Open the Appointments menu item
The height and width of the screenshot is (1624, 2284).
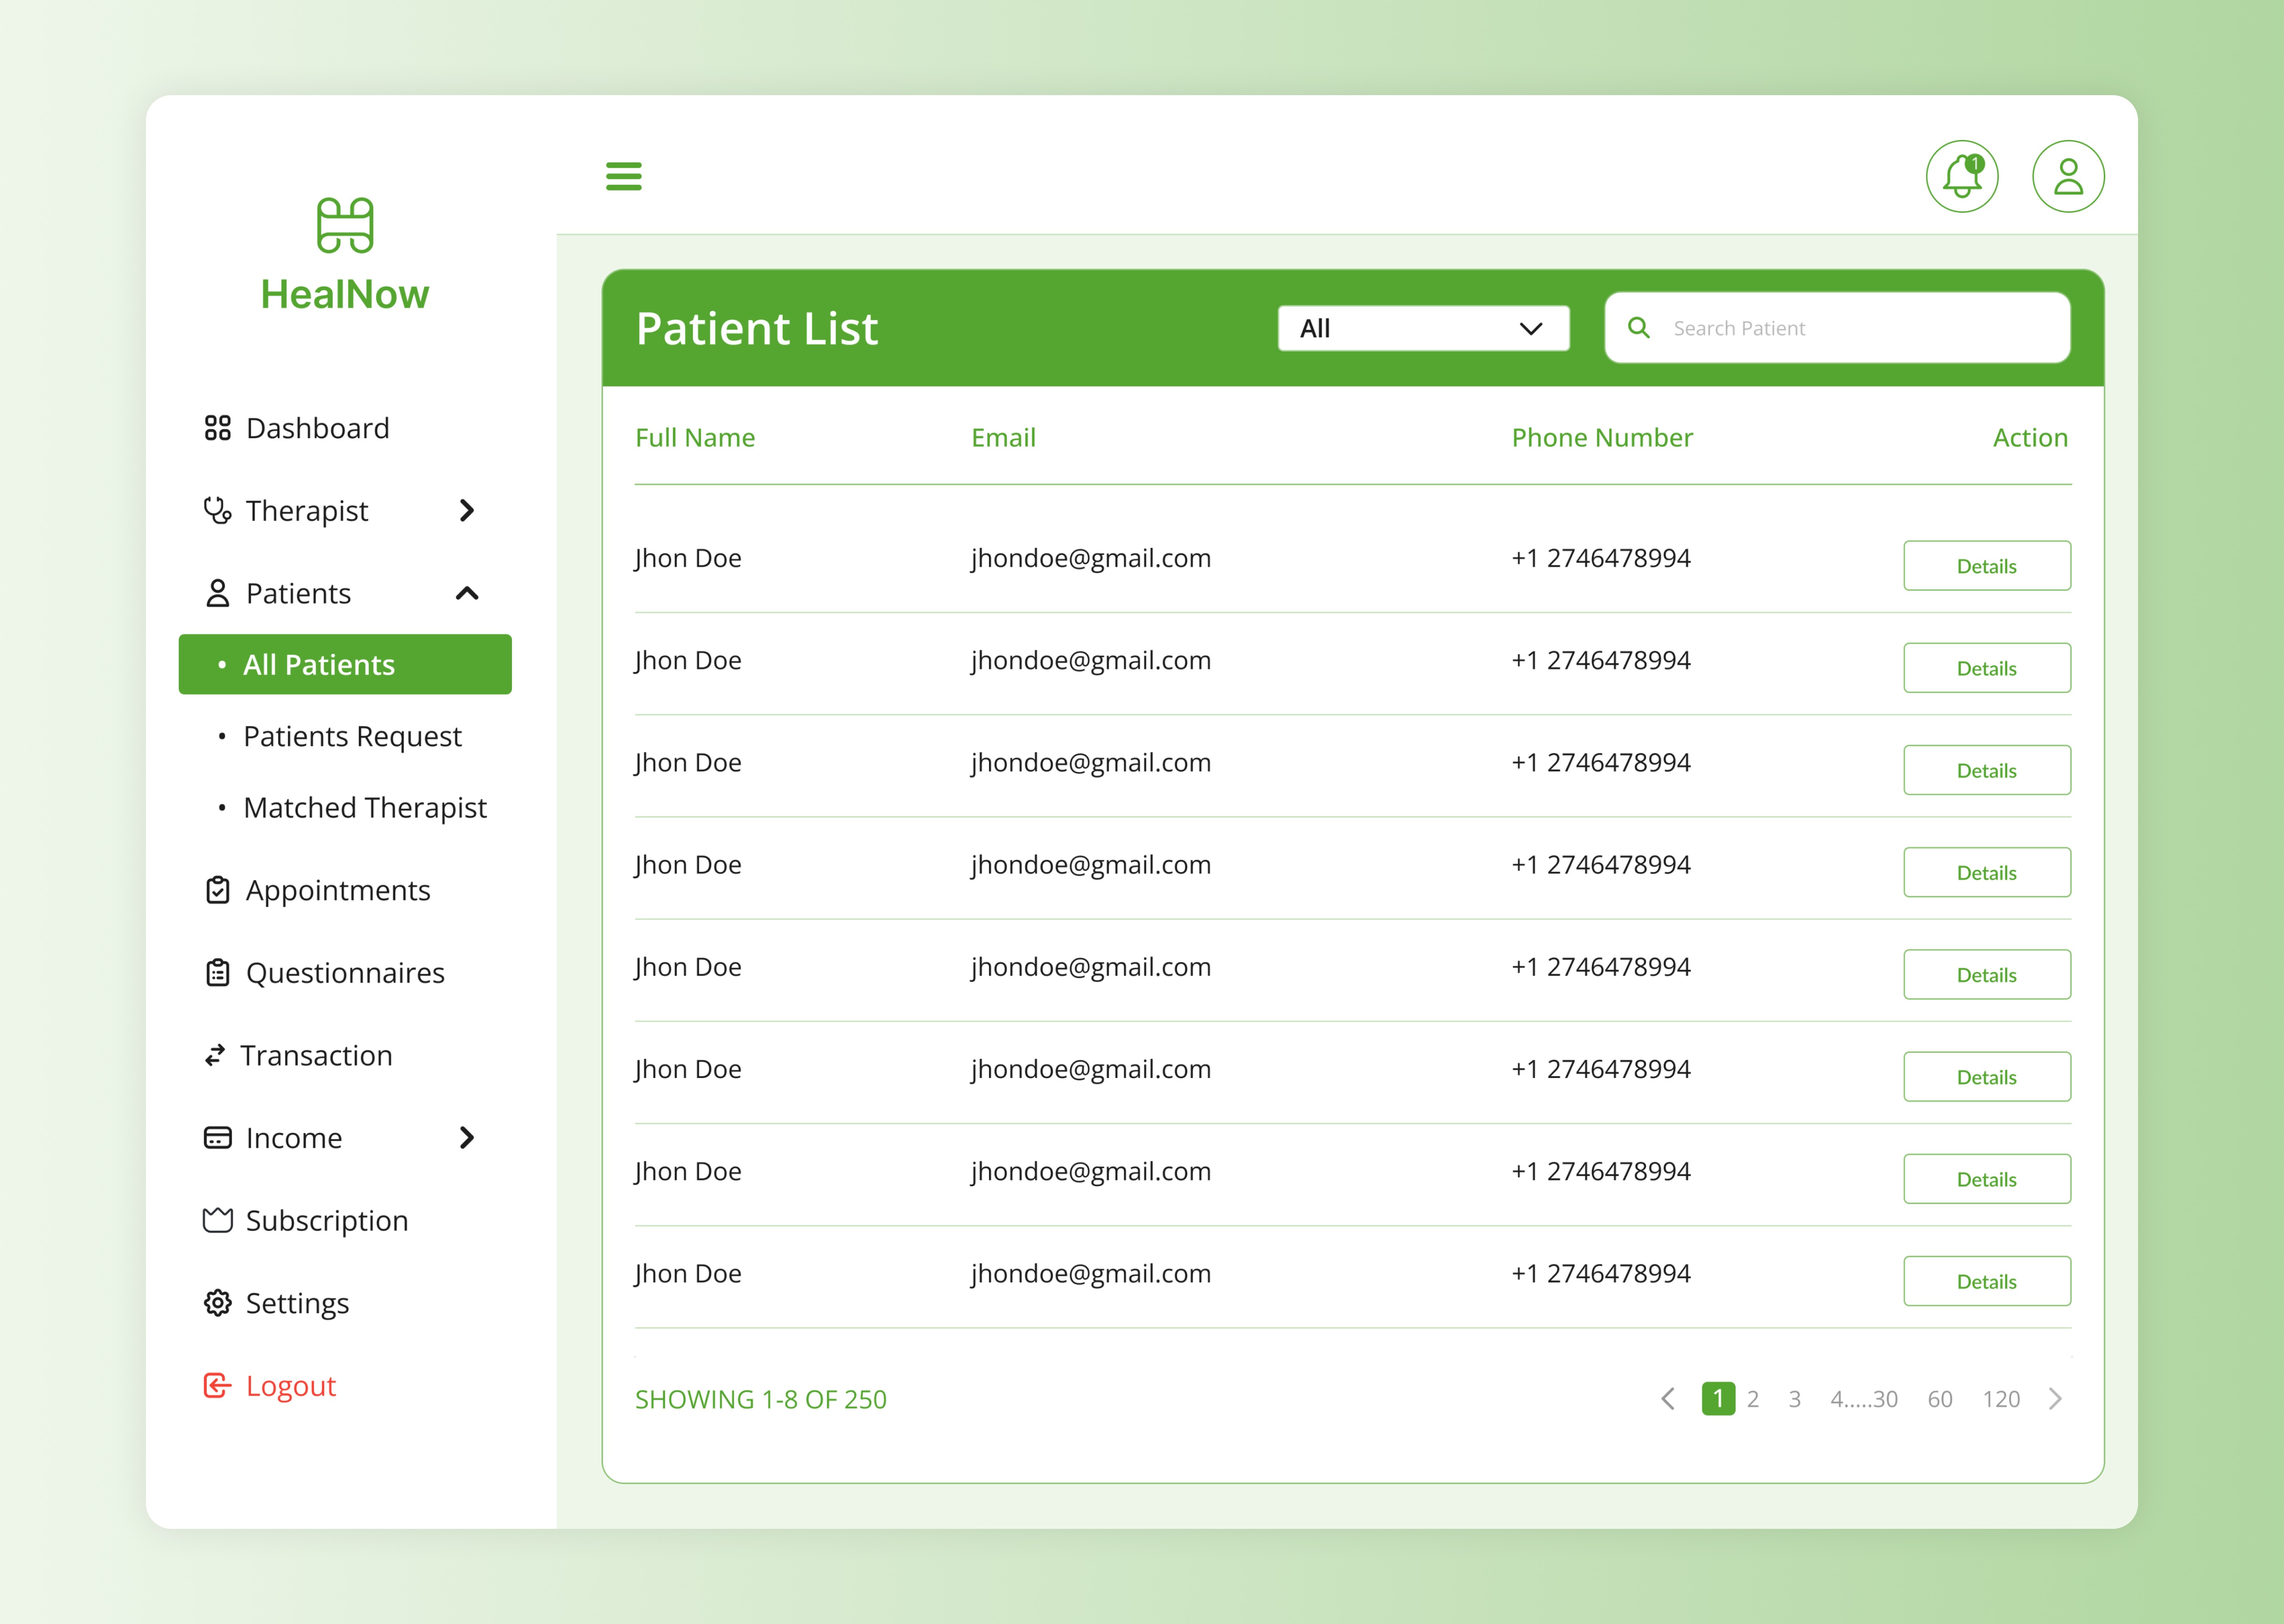click(x=337, y=890)
